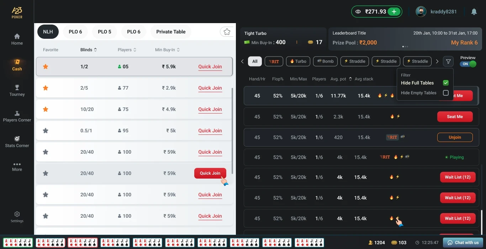The image size is (486, 249).
Task: Sort tables by Avg. pot
Action: pyautogui.click(x=341, y=79)
